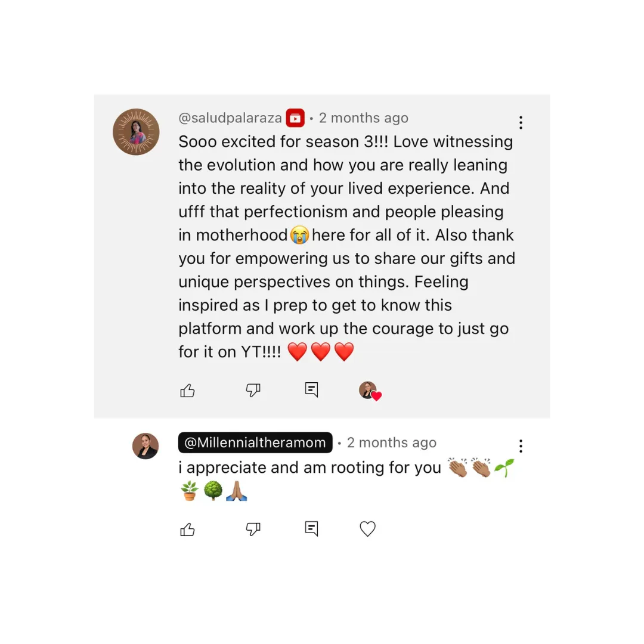Like the comment from @saludpalaraza
This screenshot has height=644, width=644.
coord(187,390)
